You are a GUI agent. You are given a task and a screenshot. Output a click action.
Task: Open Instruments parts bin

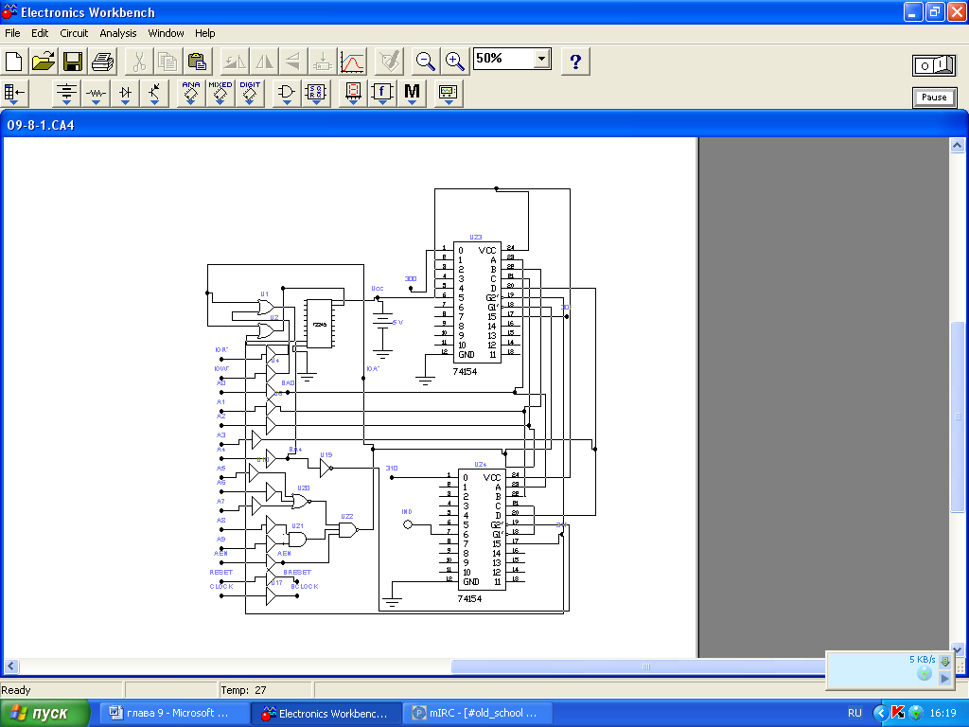448,93
